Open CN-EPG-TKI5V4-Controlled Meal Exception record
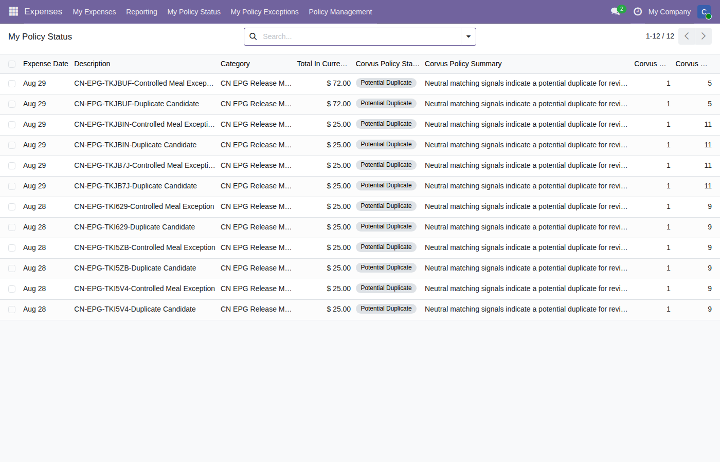720x462 pixels. [x=145, y=288]
